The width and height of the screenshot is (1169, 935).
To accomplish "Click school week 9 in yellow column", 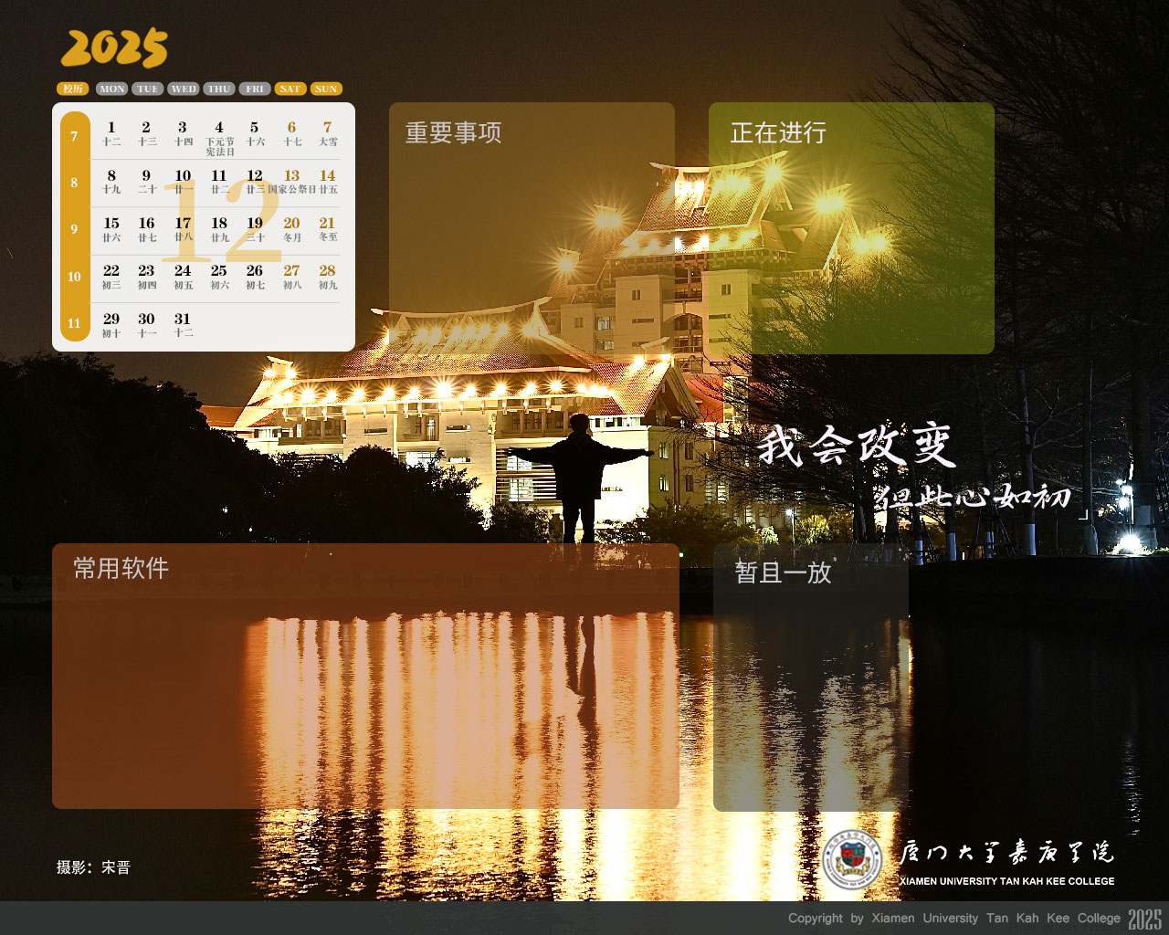I will coord(74,229).
